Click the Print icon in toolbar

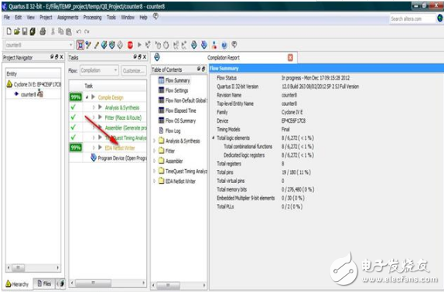point(43,31)
